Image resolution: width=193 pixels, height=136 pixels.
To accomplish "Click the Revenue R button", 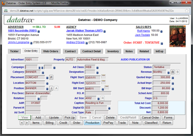I will tap(173, 72).
